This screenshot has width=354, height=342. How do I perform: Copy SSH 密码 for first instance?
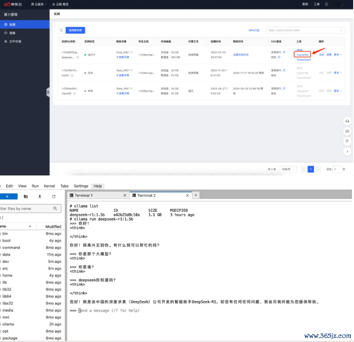(x=279, y=57)
